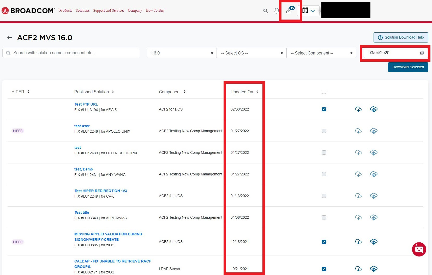This screenshot has width=432, height=275.
Task: Check the test, Demo row checkbox
Action: [324, 174]
